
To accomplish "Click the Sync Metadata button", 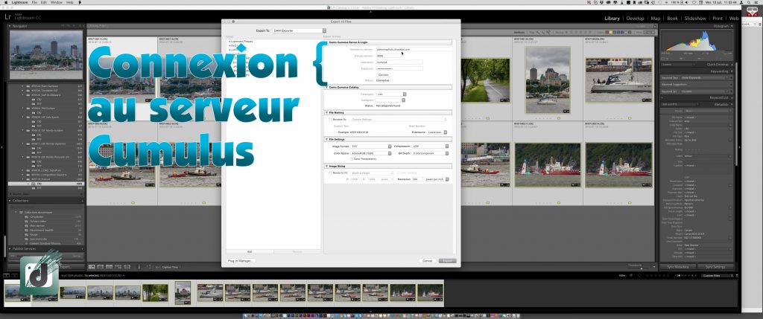I will 678,266.
